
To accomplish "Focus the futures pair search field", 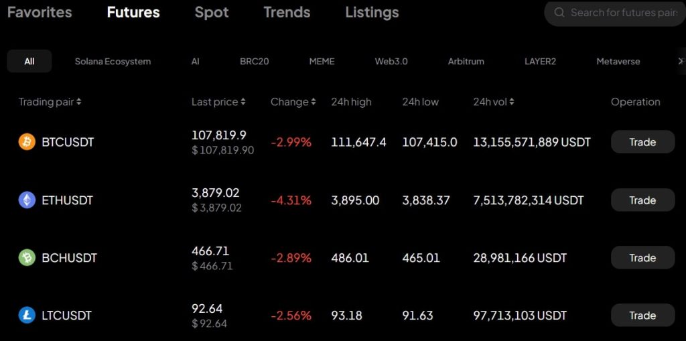I will coord(623,13).
